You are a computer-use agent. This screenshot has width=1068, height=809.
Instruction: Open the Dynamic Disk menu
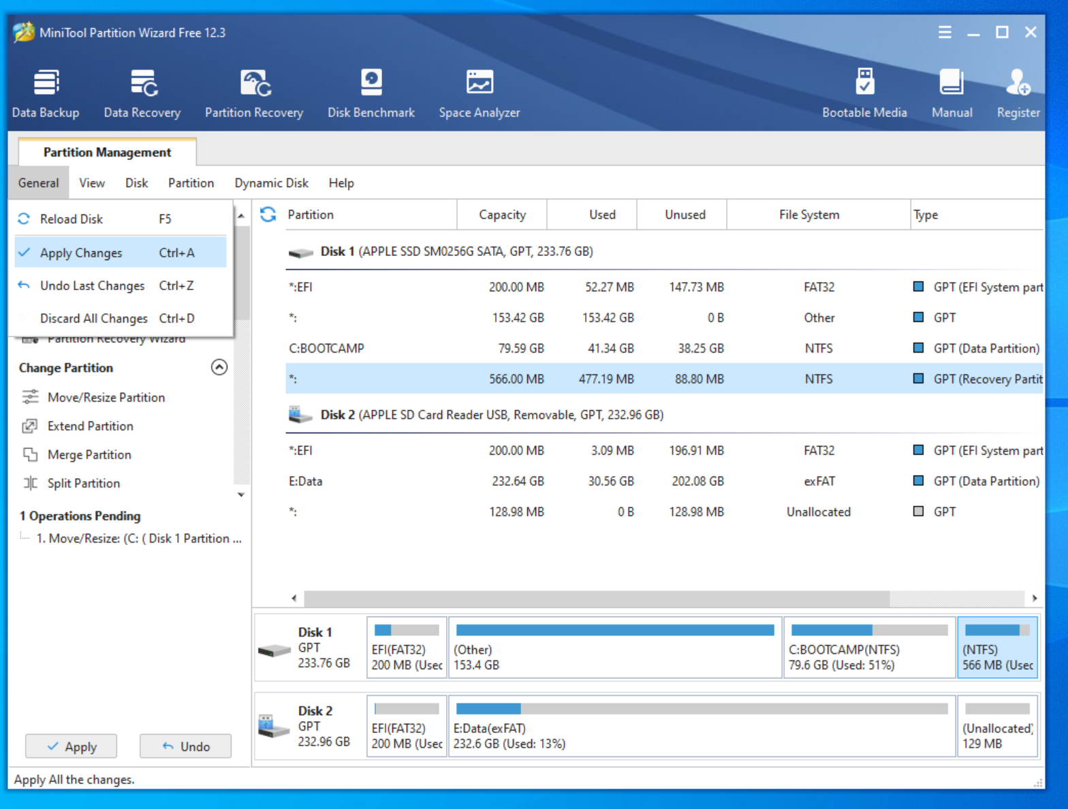pyautogui.click(x=271, y=183)
